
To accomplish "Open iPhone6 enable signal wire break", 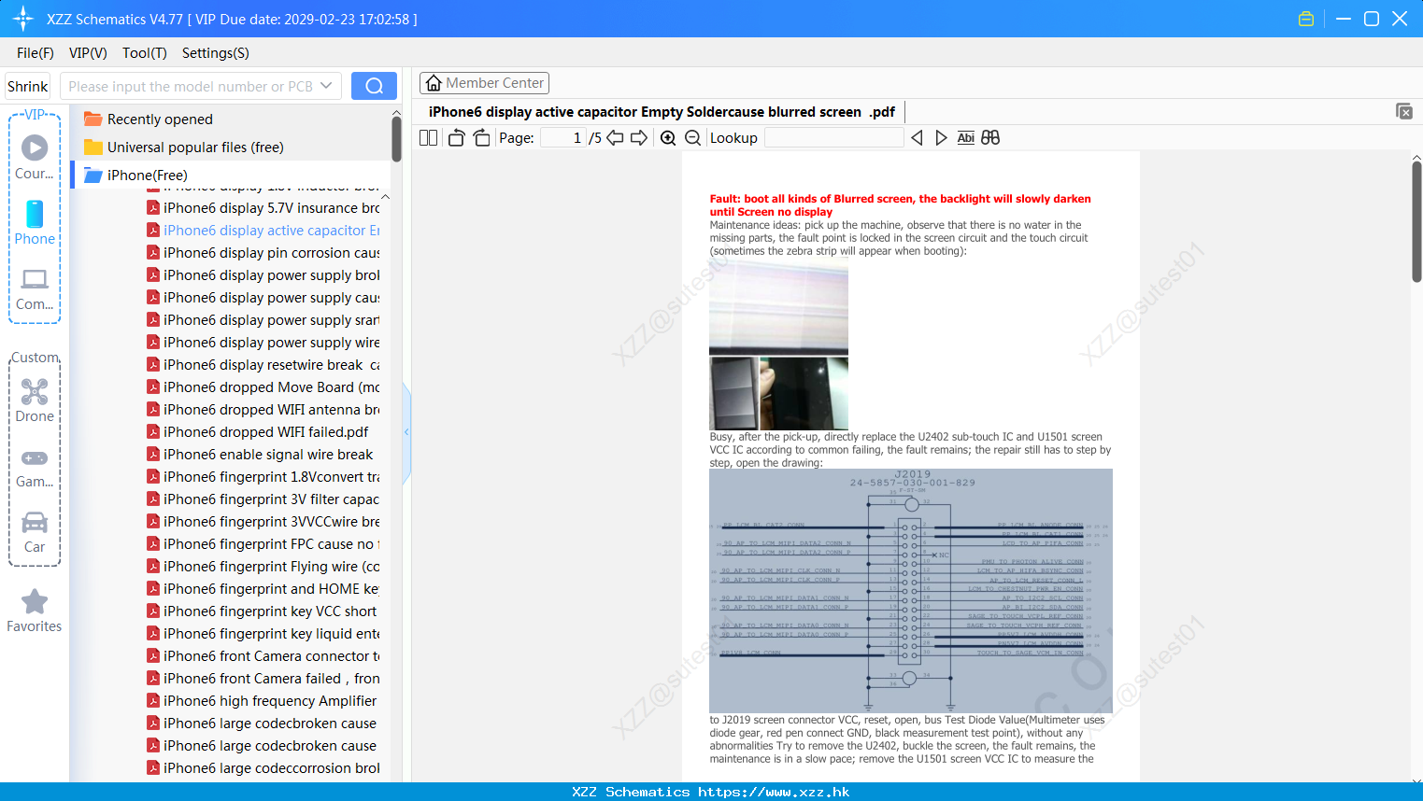I will 260,455.
